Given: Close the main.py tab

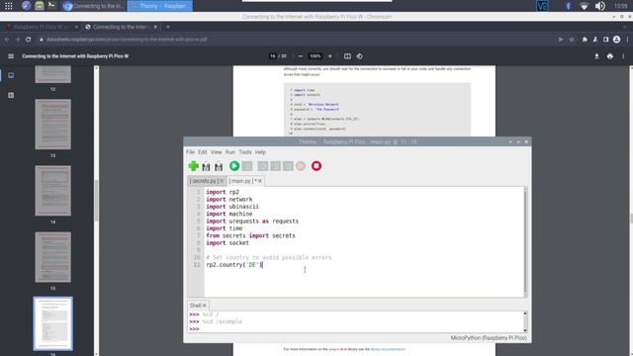Looking at the screenshot, I should point(260,181).
